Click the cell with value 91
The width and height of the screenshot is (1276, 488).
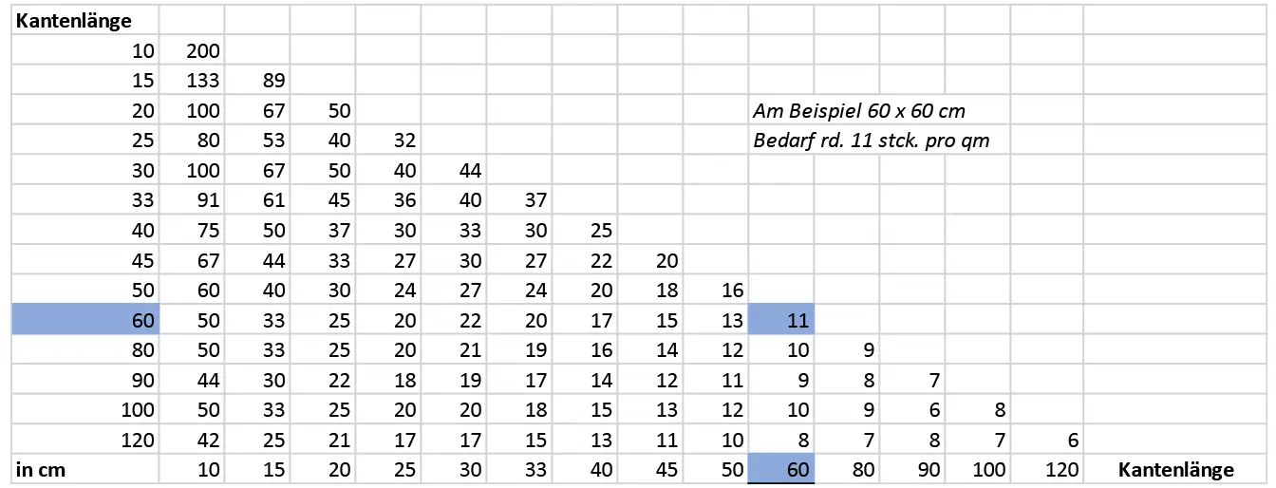click(x=192, y=200)
